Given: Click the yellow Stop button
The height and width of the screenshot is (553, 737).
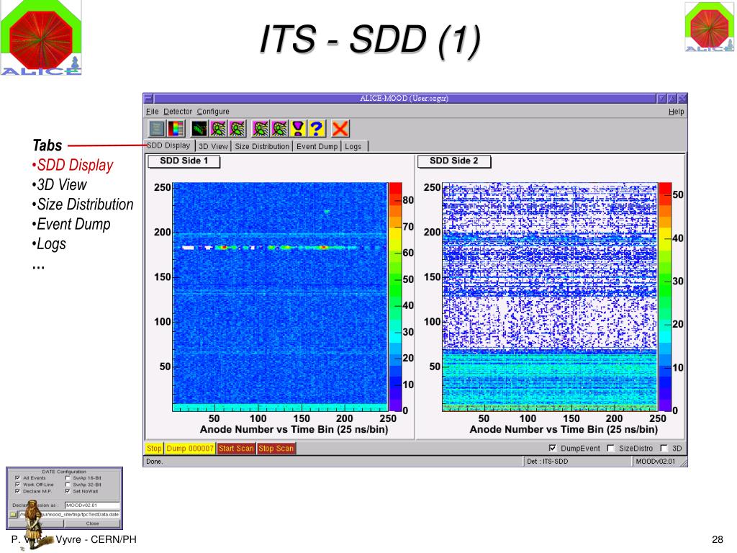Looking at the screenshot, I should [x=154, y=448].
